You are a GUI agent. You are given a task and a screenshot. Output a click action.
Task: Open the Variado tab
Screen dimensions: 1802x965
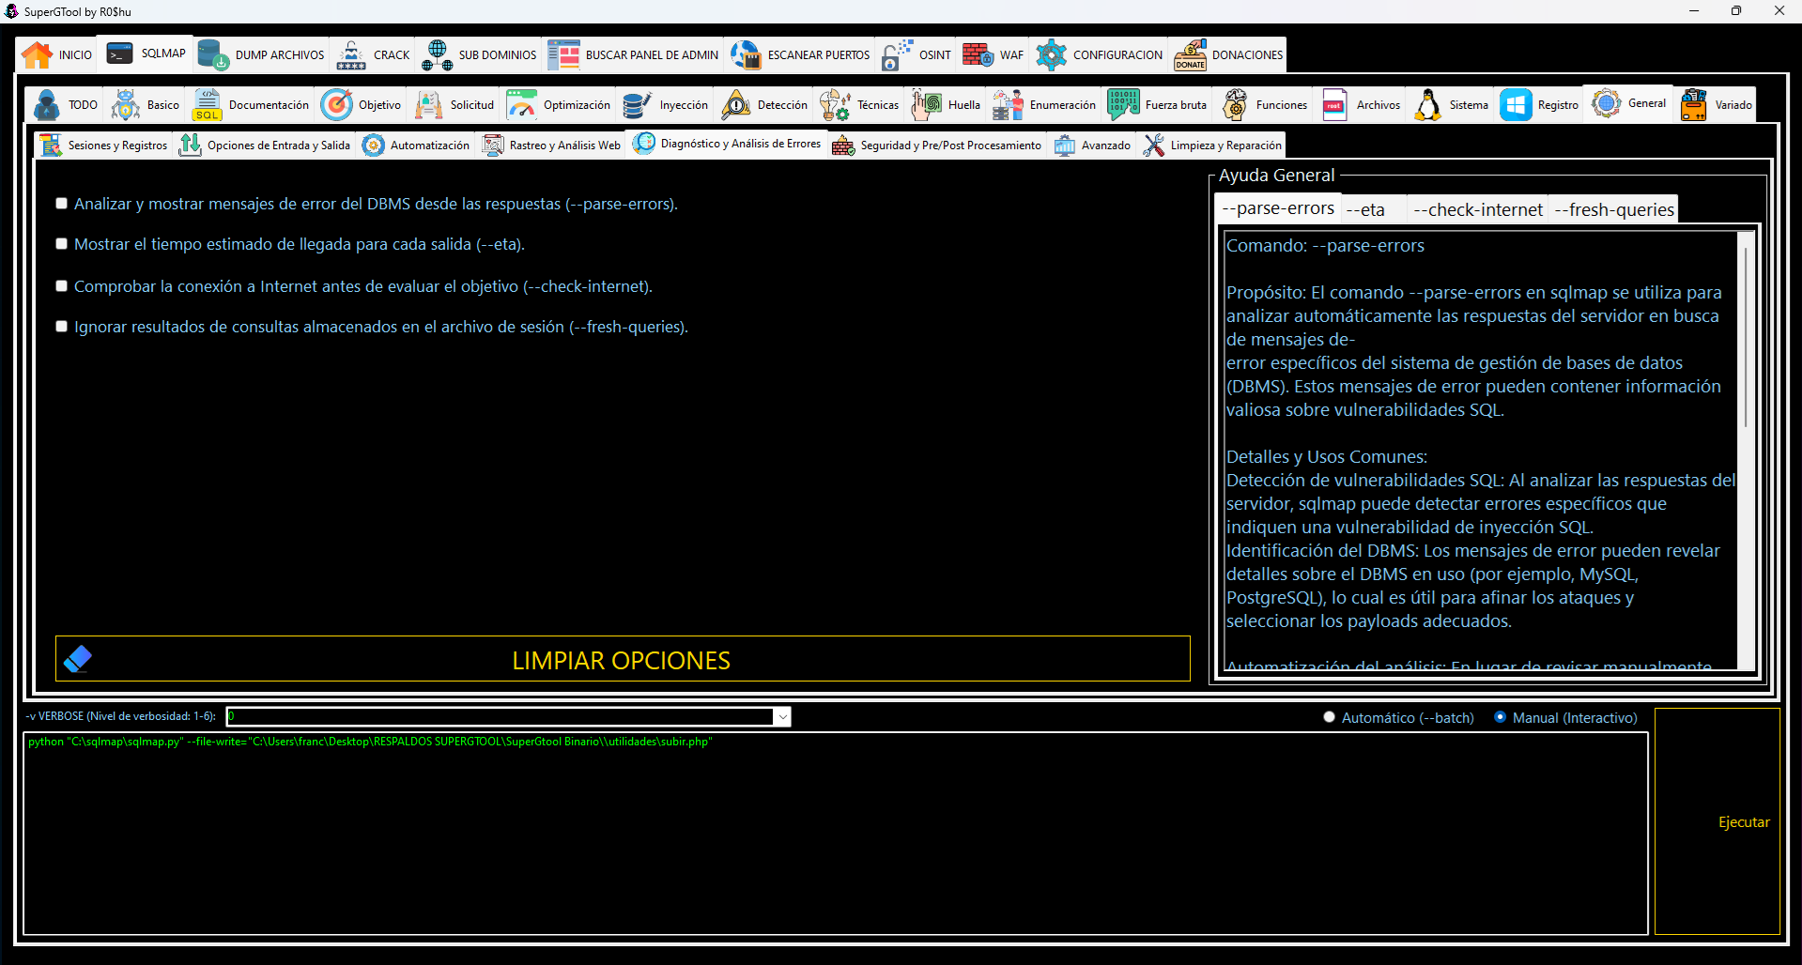pyautogui.click(x=1716, y=105)
